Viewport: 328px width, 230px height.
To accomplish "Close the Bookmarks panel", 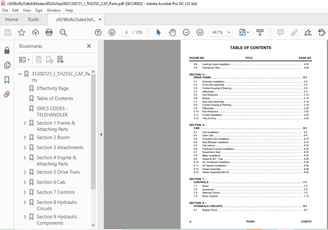I will (89, 46).
